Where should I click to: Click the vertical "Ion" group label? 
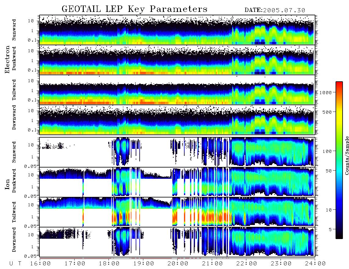click(7, 184)
